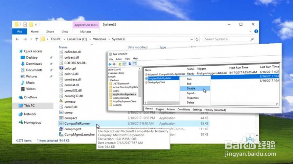Select Microsoft Compatibility Appraiser task
Viewport: 293px width, 164px height.
[x=166, y=74]
